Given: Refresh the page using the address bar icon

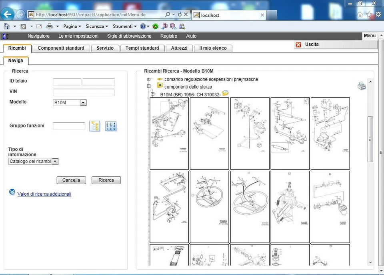Looking at the screenshot, I should [x=180, y=14].
